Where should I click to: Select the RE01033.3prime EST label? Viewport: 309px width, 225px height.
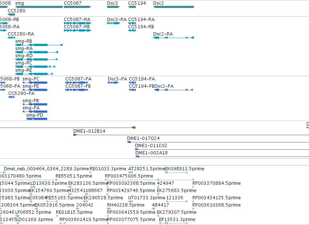pos(108,169)
